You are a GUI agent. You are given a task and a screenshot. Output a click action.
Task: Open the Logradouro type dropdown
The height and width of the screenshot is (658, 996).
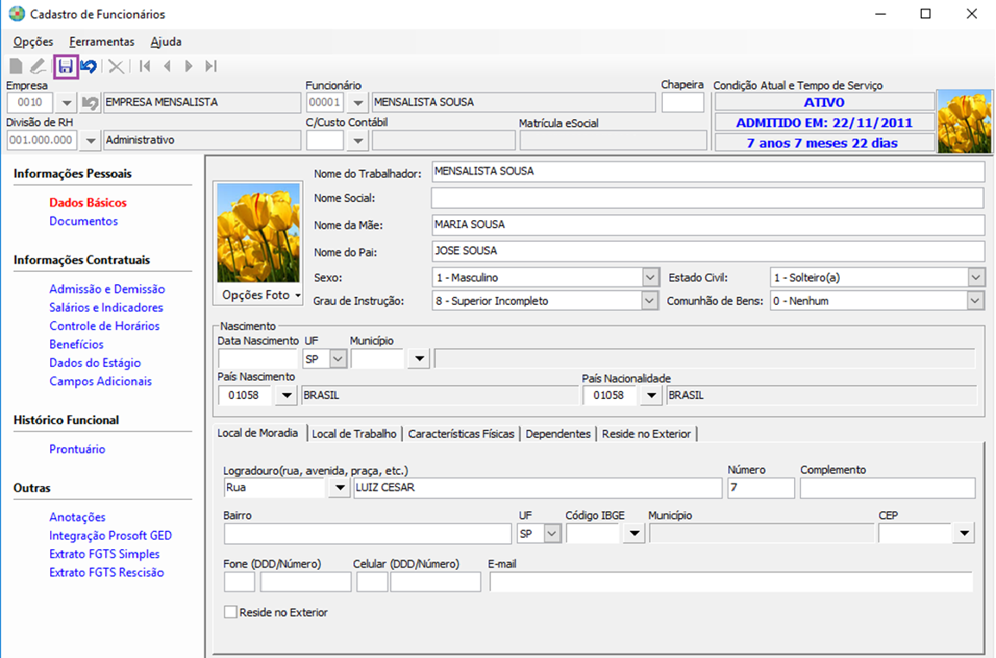point(340,488)
